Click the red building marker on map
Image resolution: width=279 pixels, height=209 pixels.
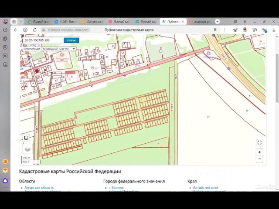click(x=37, y=71)
